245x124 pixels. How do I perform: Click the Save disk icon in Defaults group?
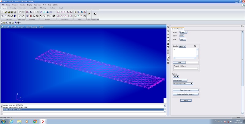point(12,12)
